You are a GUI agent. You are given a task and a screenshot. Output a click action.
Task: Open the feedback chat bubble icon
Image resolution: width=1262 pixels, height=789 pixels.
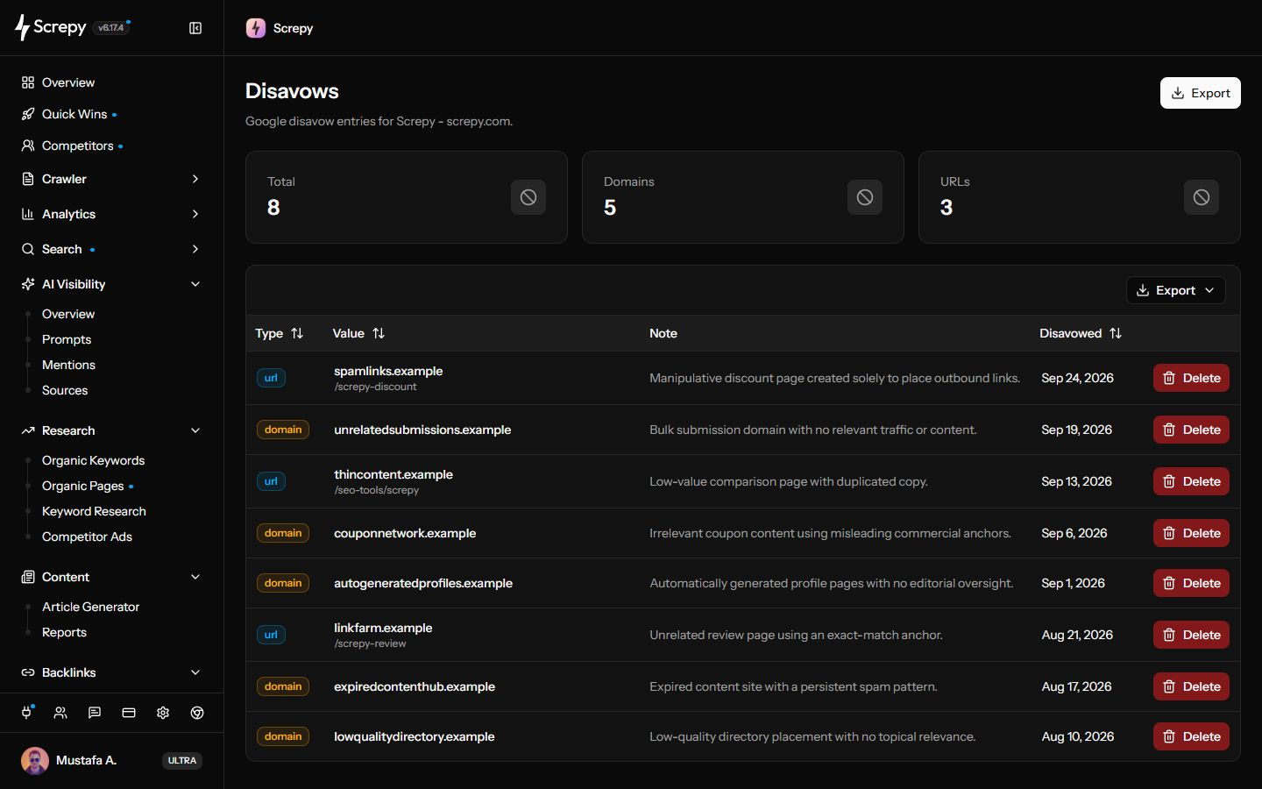95,713
